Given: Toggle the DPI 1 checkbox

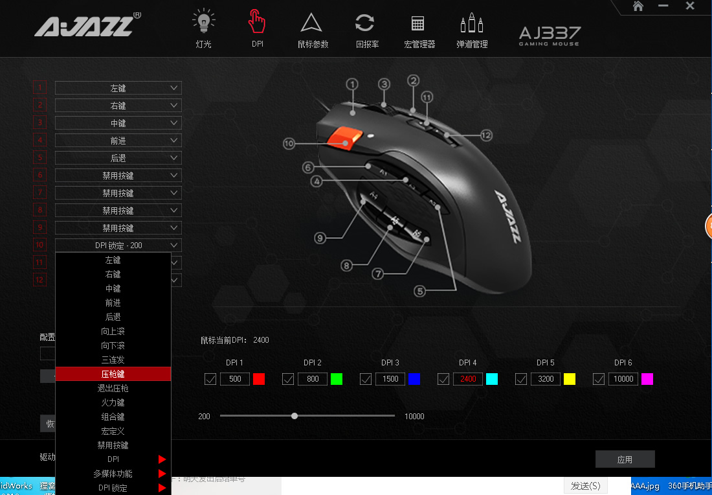Looking at the screenshot, I should tap(210, 378).
